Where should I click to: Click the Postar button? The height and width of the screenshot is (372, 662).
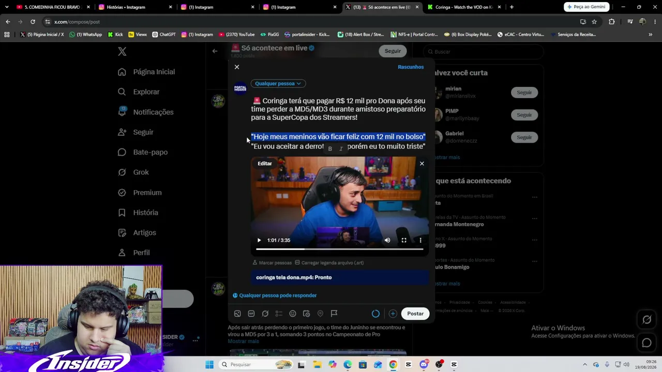(x=415, y=314)
